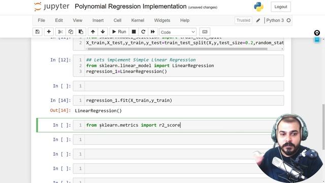325x183 pixels.
Task: Open the Insert menu
Action: click(98, 20)
